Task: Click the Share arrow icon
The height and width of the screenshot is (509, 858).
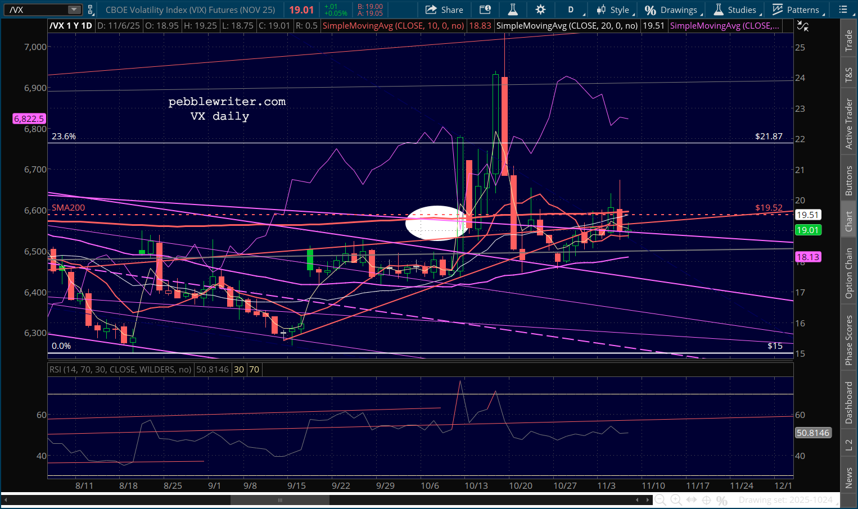Action: [431, 10]
